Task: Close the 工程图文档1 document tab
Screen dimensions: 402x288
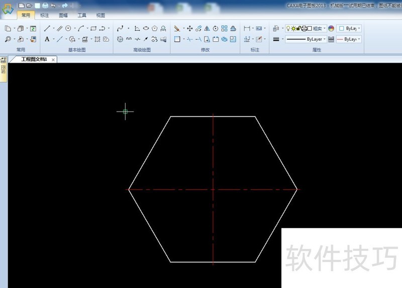Action: point(53,60)
